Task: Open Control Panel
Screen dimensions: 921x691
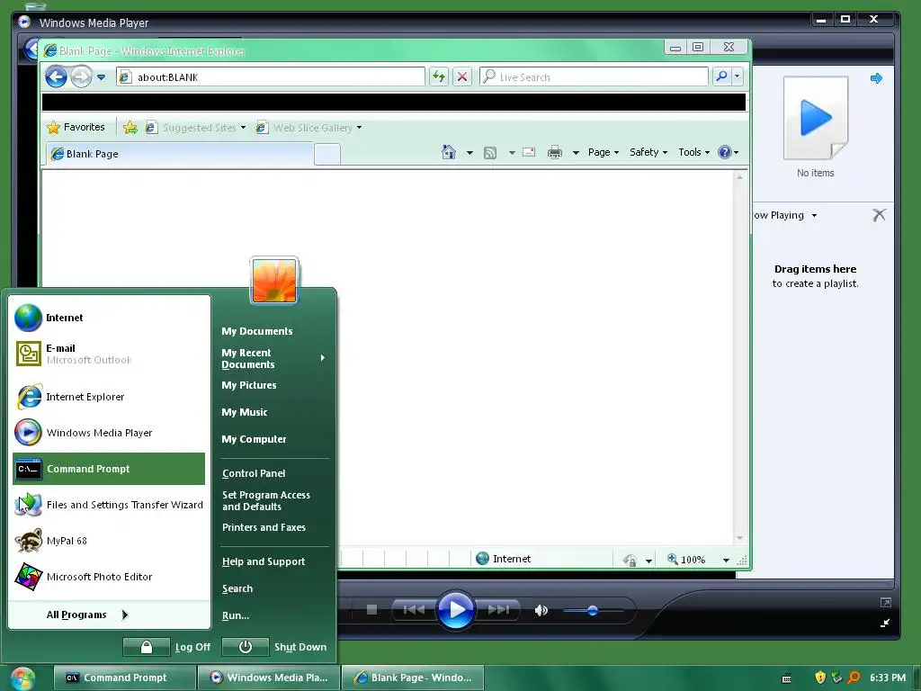Action: click(254, 473)
